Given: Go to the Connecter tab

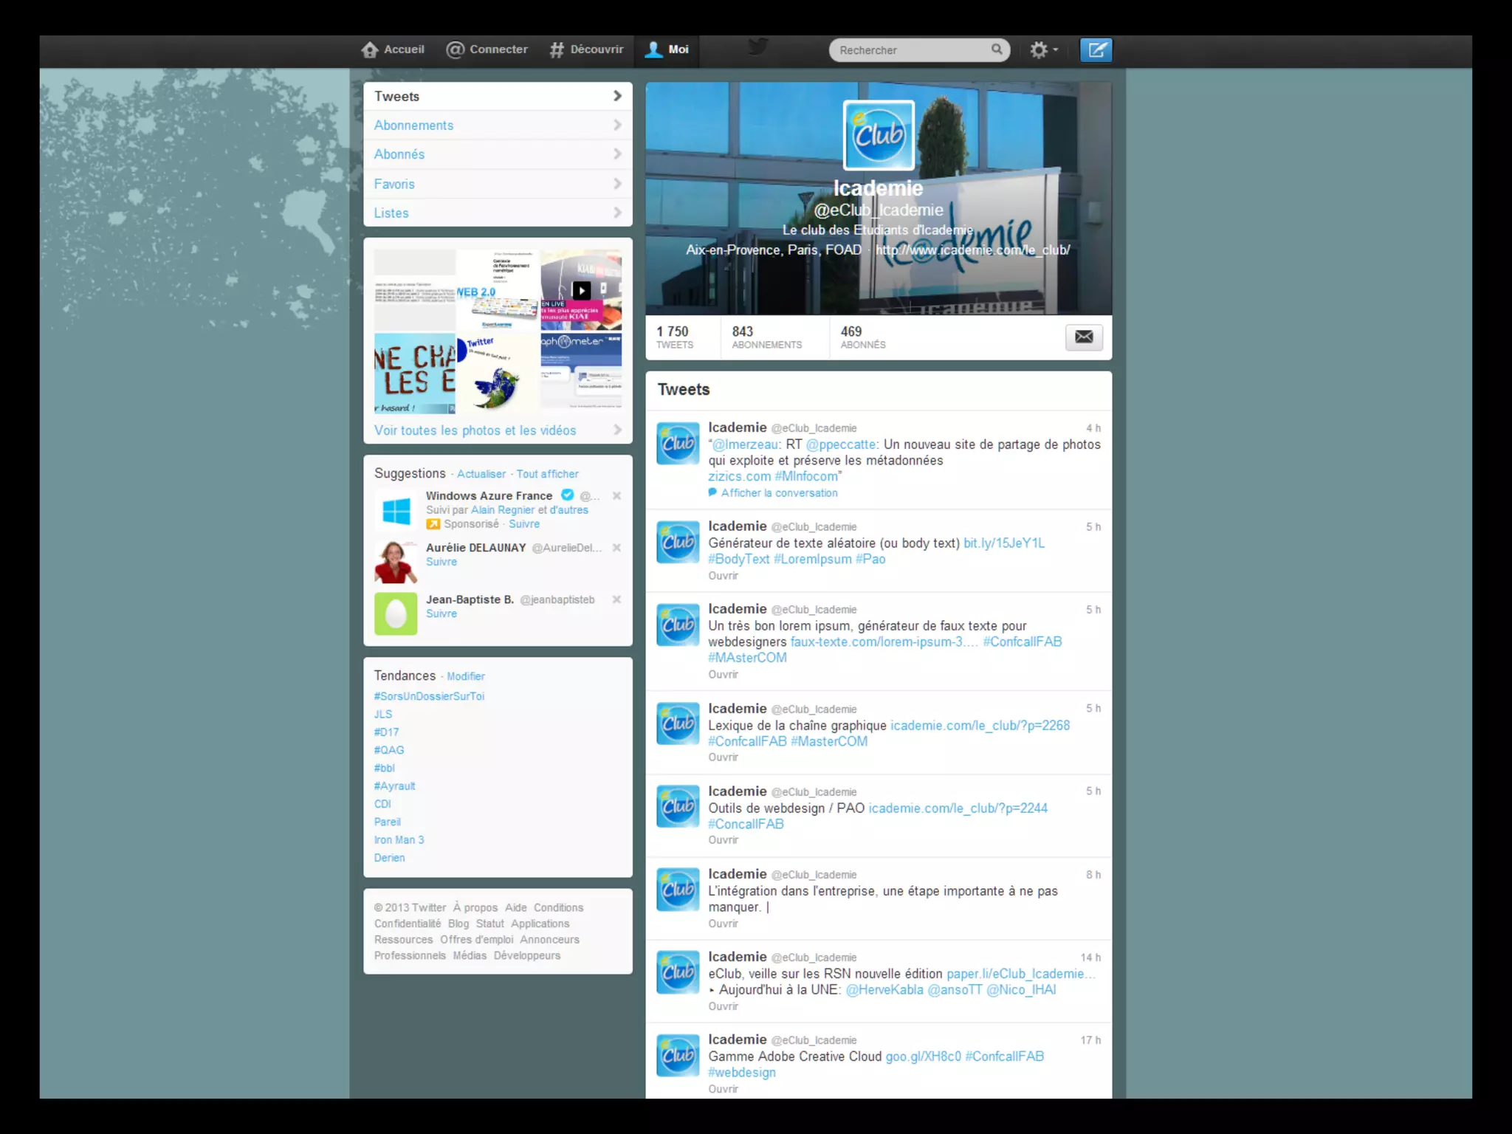Looking at the screenshot, I should tap(487, 49).
